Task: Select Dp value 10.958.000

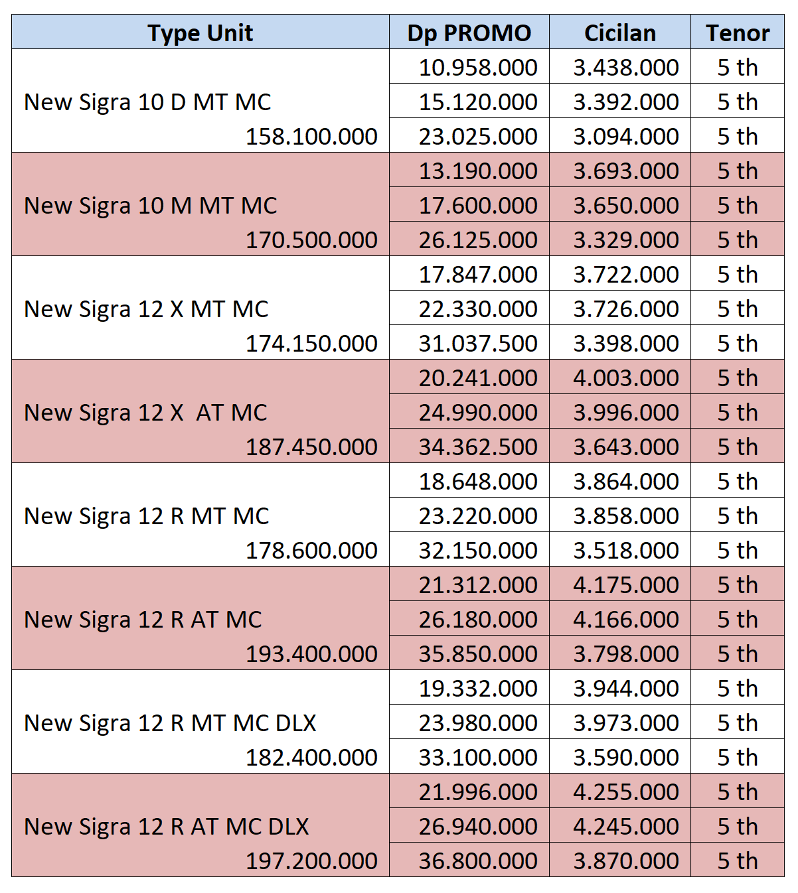Action: [x=478, y=68]
